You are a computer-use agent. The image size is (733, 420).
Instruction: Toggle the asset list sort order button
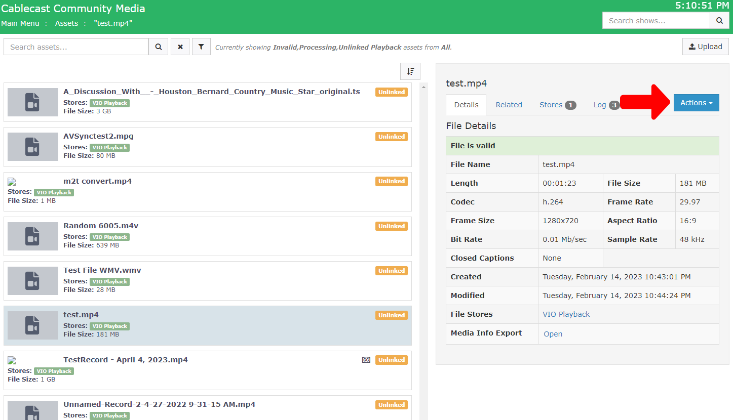point(410,71)
